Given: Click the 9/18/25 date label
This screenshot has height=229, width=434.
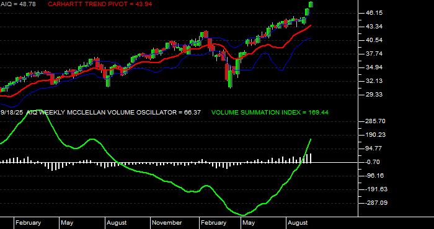Looking at the screenshot, I should 12,113.
